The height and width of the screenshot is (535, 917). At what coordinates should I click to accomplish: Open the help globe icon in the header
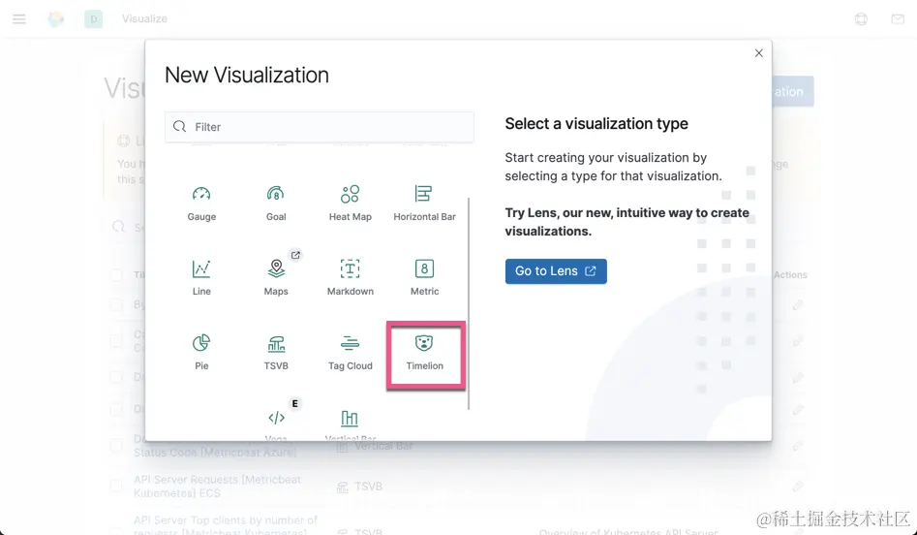(861, 18)
